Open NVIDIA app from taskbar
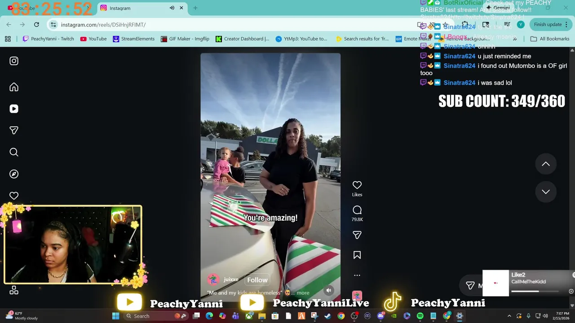575x323 pixels. tap(394, 316)
